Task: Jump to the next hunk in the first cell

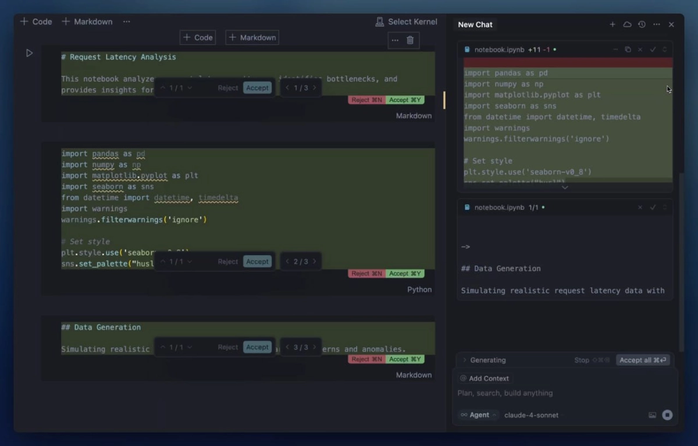Action: point(190,88)
